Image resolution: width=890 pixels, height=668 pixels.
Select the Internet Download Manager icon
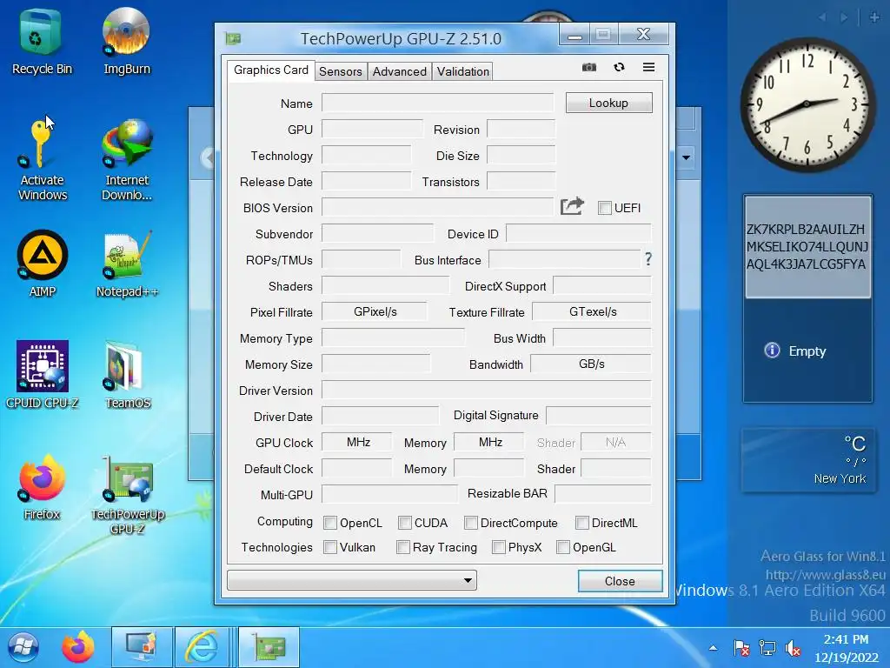(x=127, y=160)
